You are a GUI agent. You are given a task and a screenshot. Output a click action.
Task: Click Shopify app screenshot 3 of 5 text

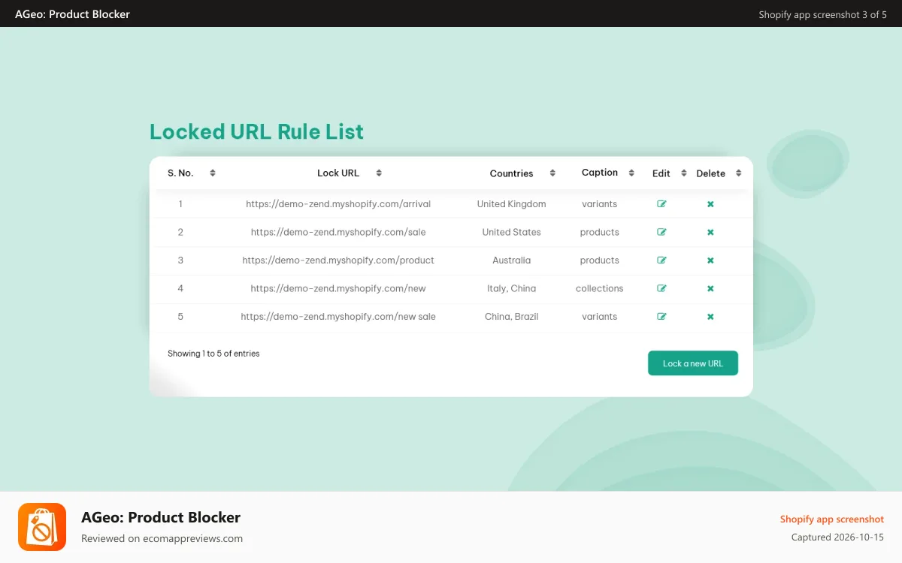click(823, 14)
